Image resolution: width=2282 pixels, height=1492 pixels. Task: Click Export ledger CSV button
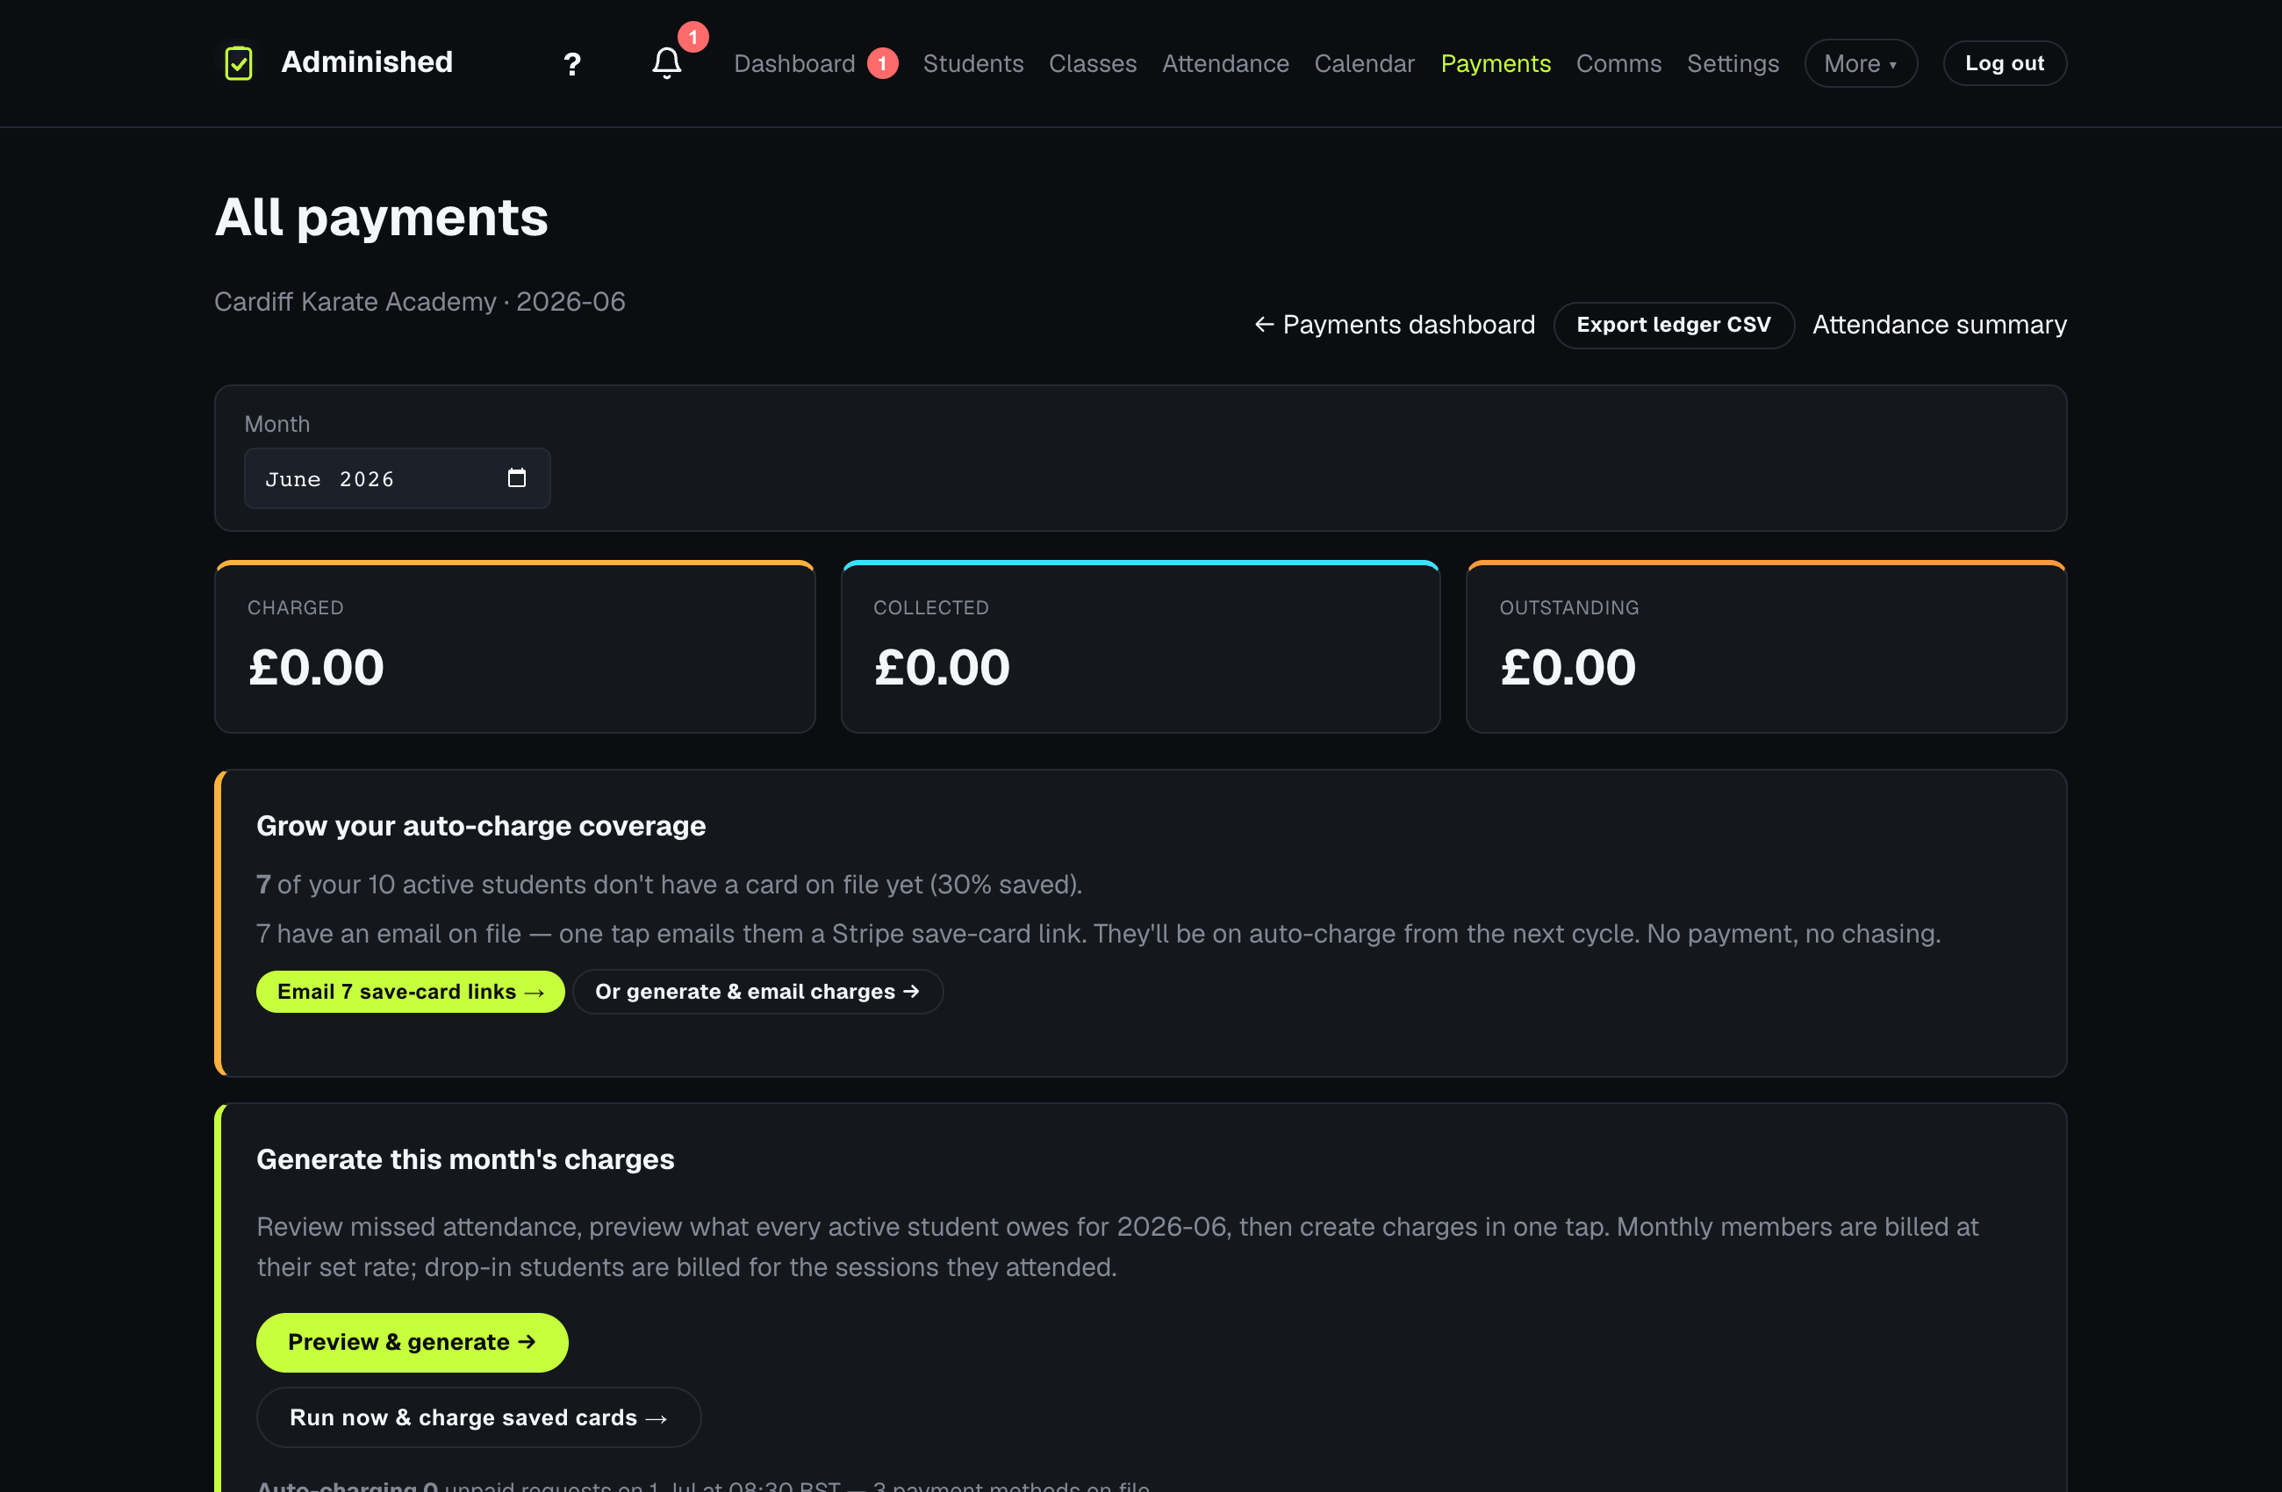click(x=1673, y=325)
